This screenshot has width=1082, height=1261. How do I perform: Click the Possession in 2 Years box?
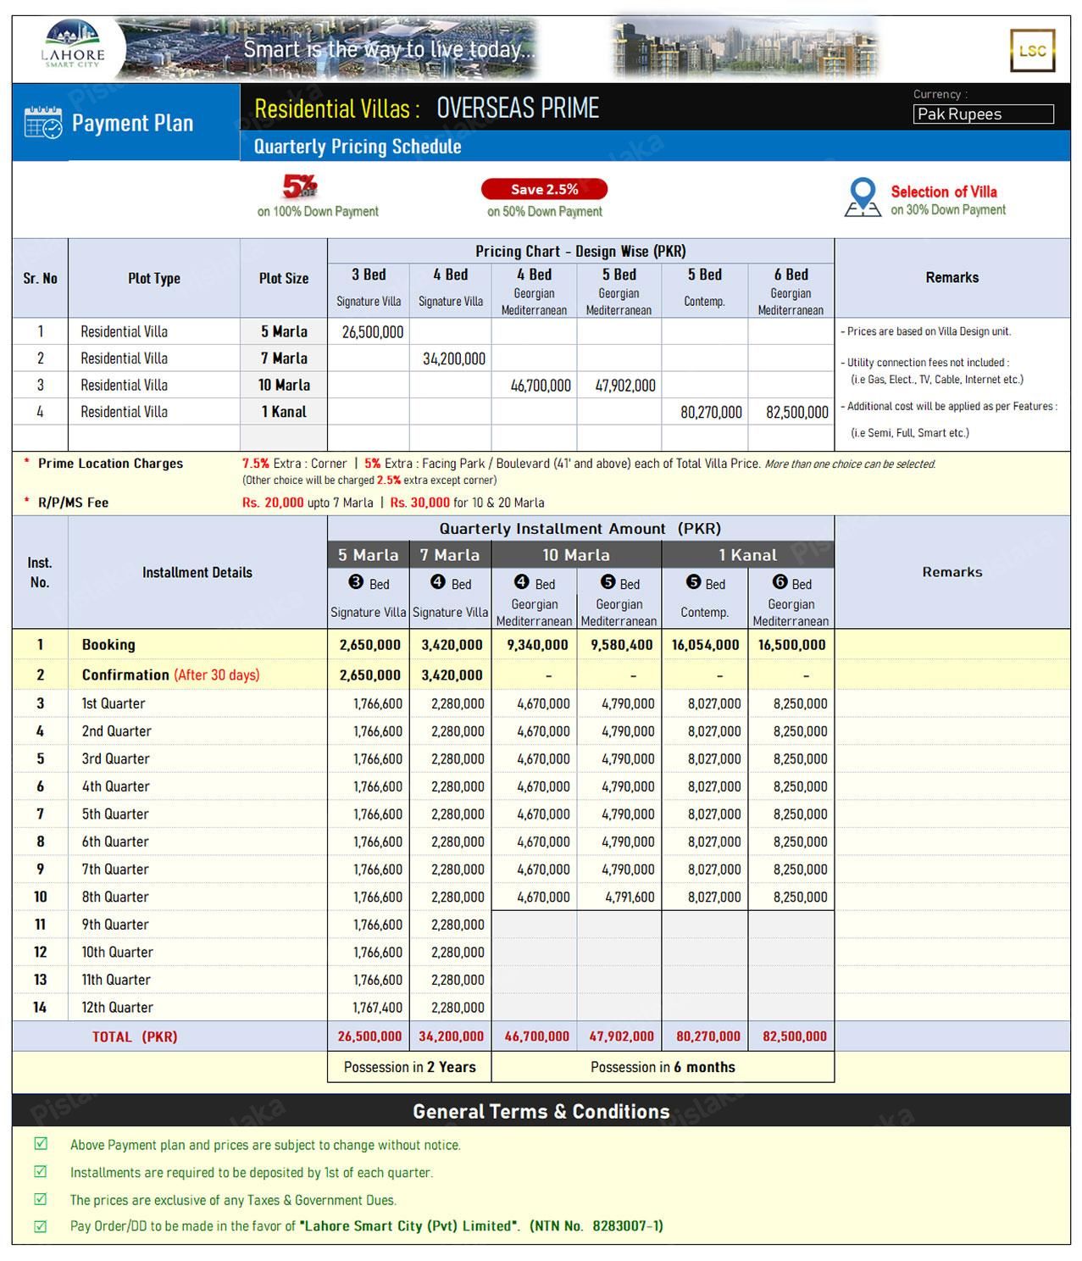pos(409,1067)
